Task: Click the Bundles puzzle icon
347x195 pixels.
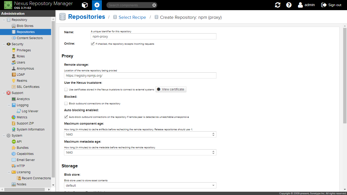Action: (x=14, y=148)
